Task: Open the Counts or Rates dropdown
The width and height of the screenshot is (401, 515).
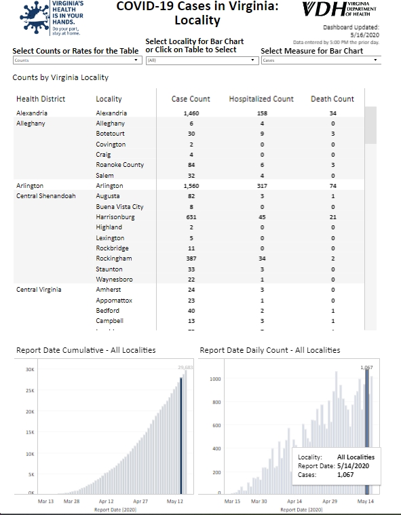Action: tap(77, 60)
